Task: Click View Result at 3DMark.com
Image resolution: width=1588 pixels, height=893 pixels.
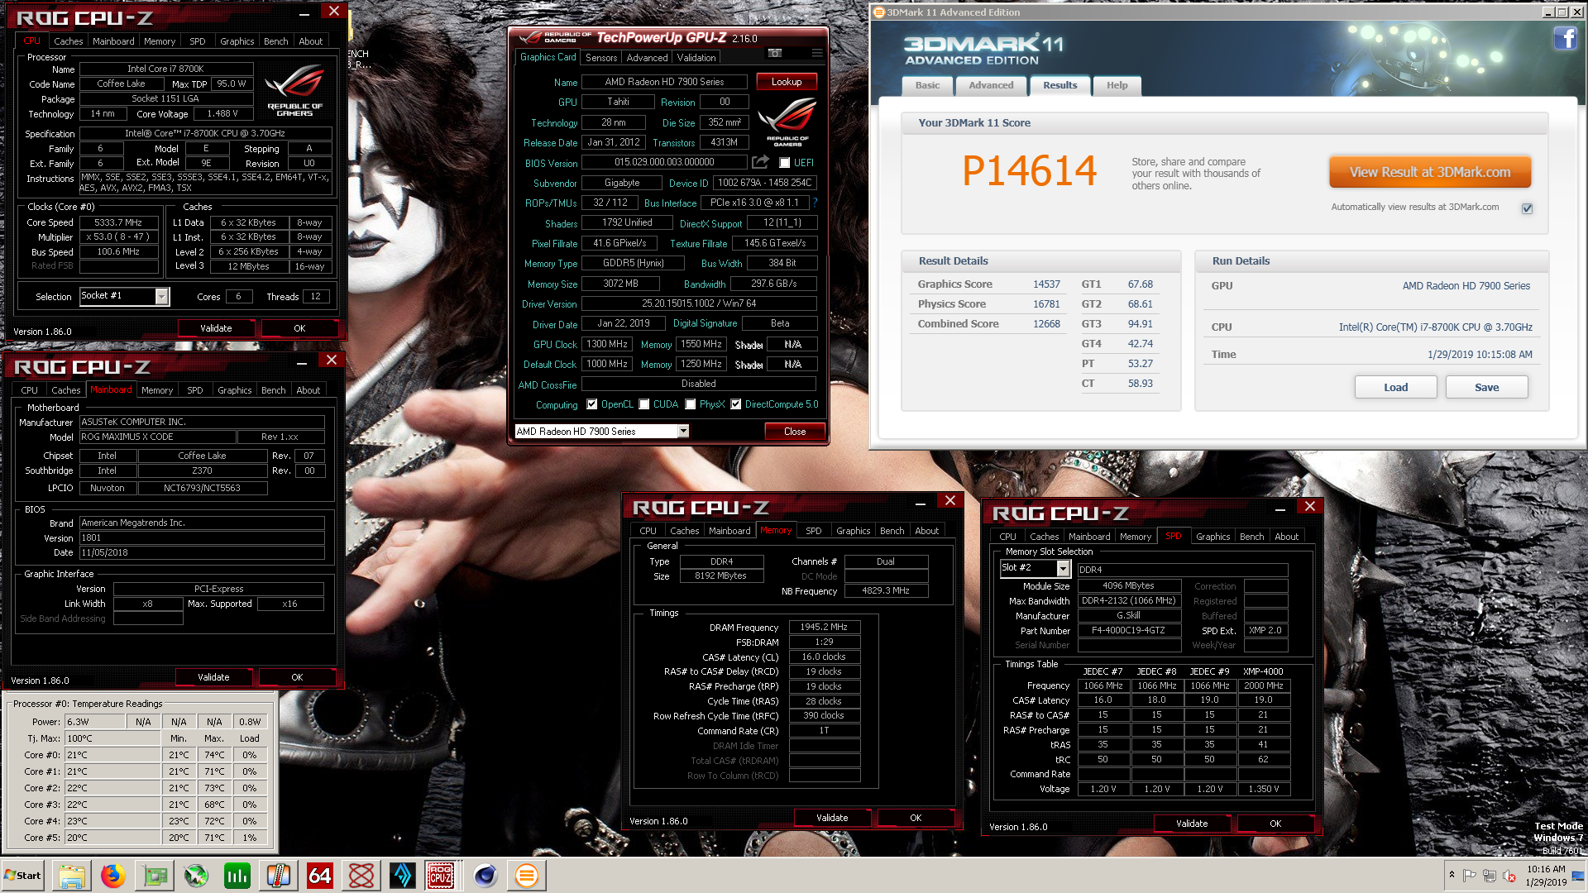Action: click(1430, 172)
